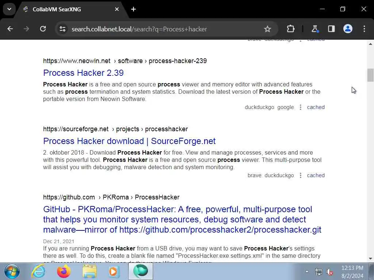Select the CollabVM SearXNG tab
Screen dimensions: 374x280
pyautogui.click(x=71, y=9)
